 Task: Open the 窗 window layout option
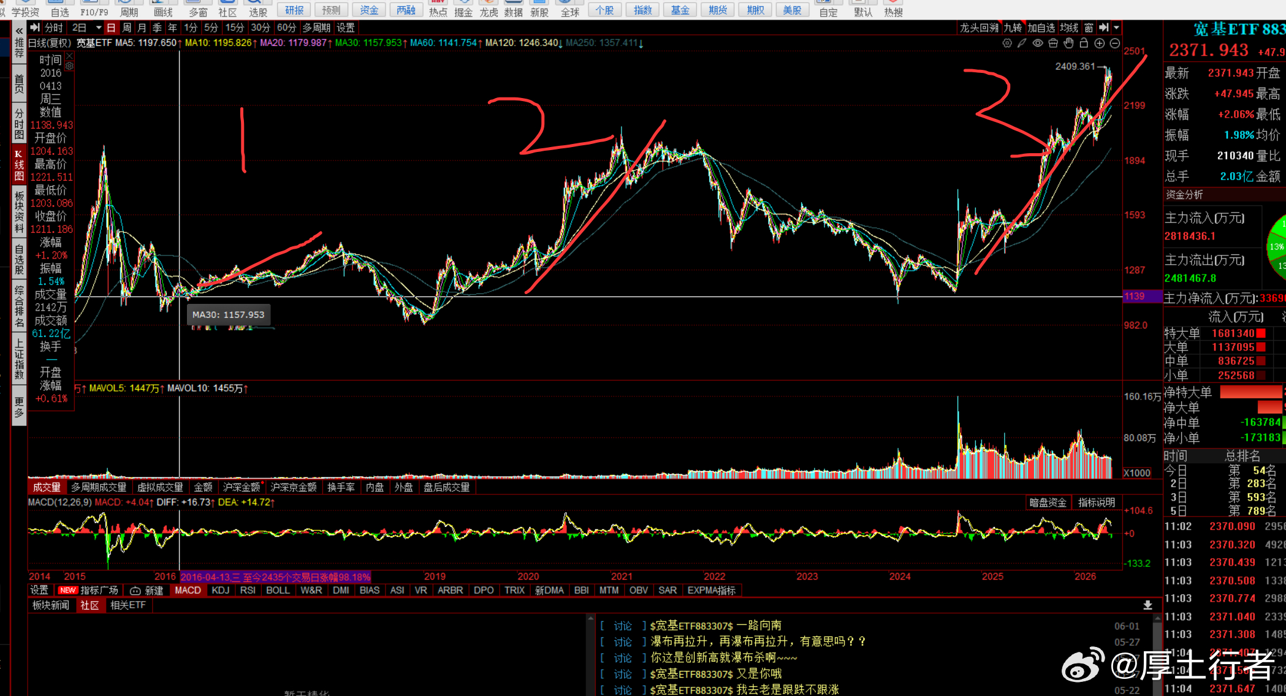point(1089,28)
